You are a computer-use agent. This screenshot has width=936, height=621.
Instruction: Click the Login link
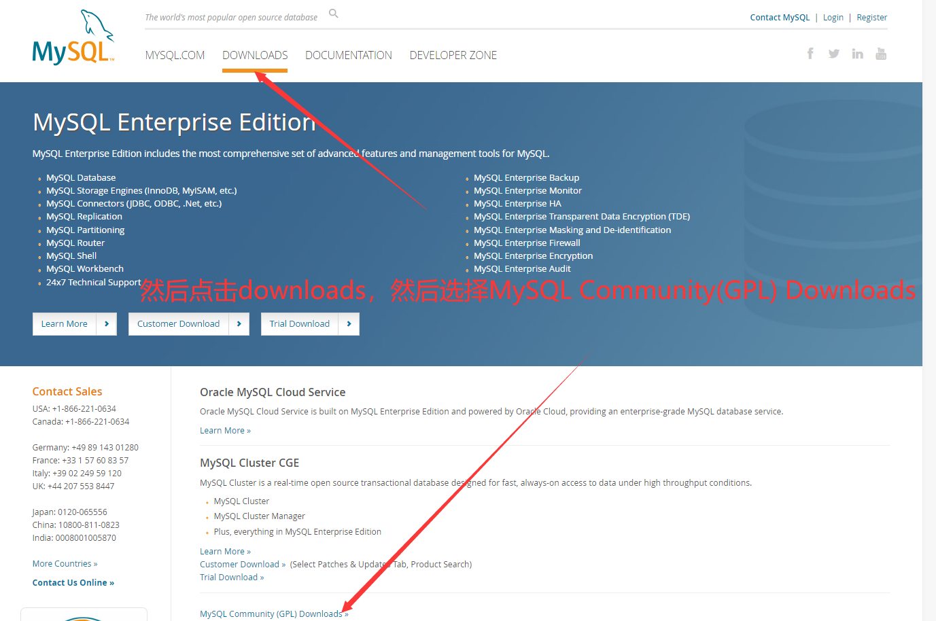coord(833,18)
